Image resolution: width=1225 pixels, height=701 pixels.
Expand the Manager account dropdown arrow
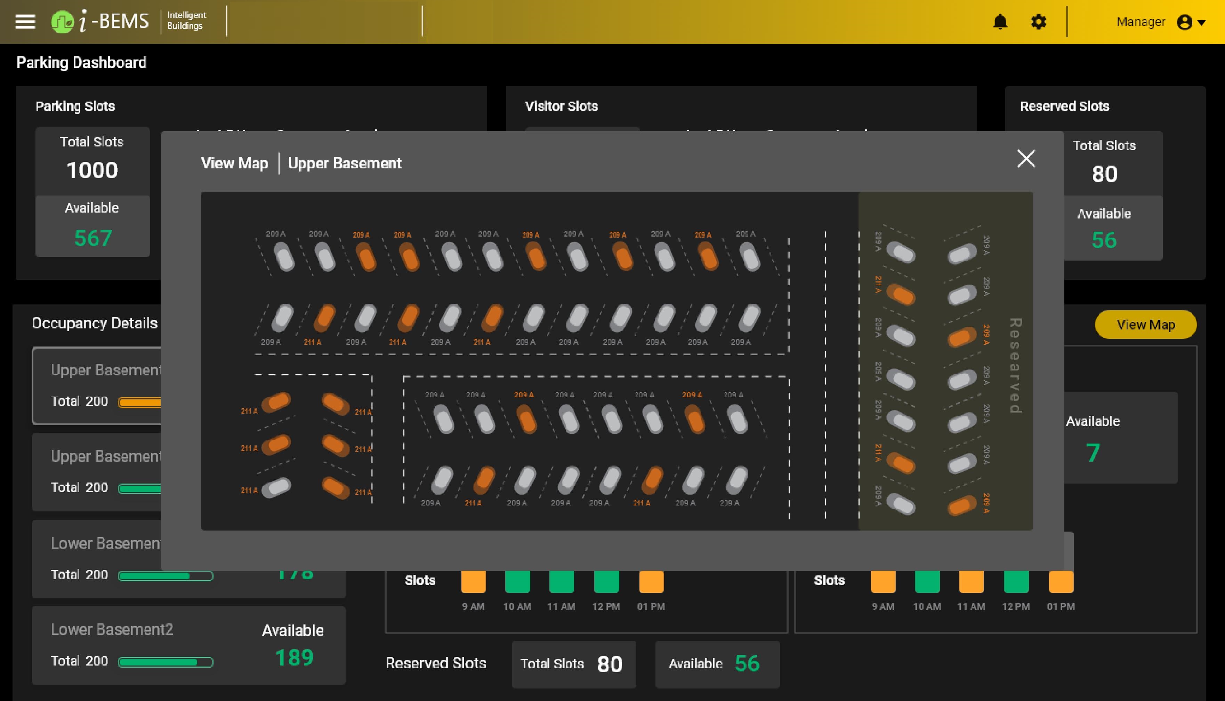(x=1201, y=22)
